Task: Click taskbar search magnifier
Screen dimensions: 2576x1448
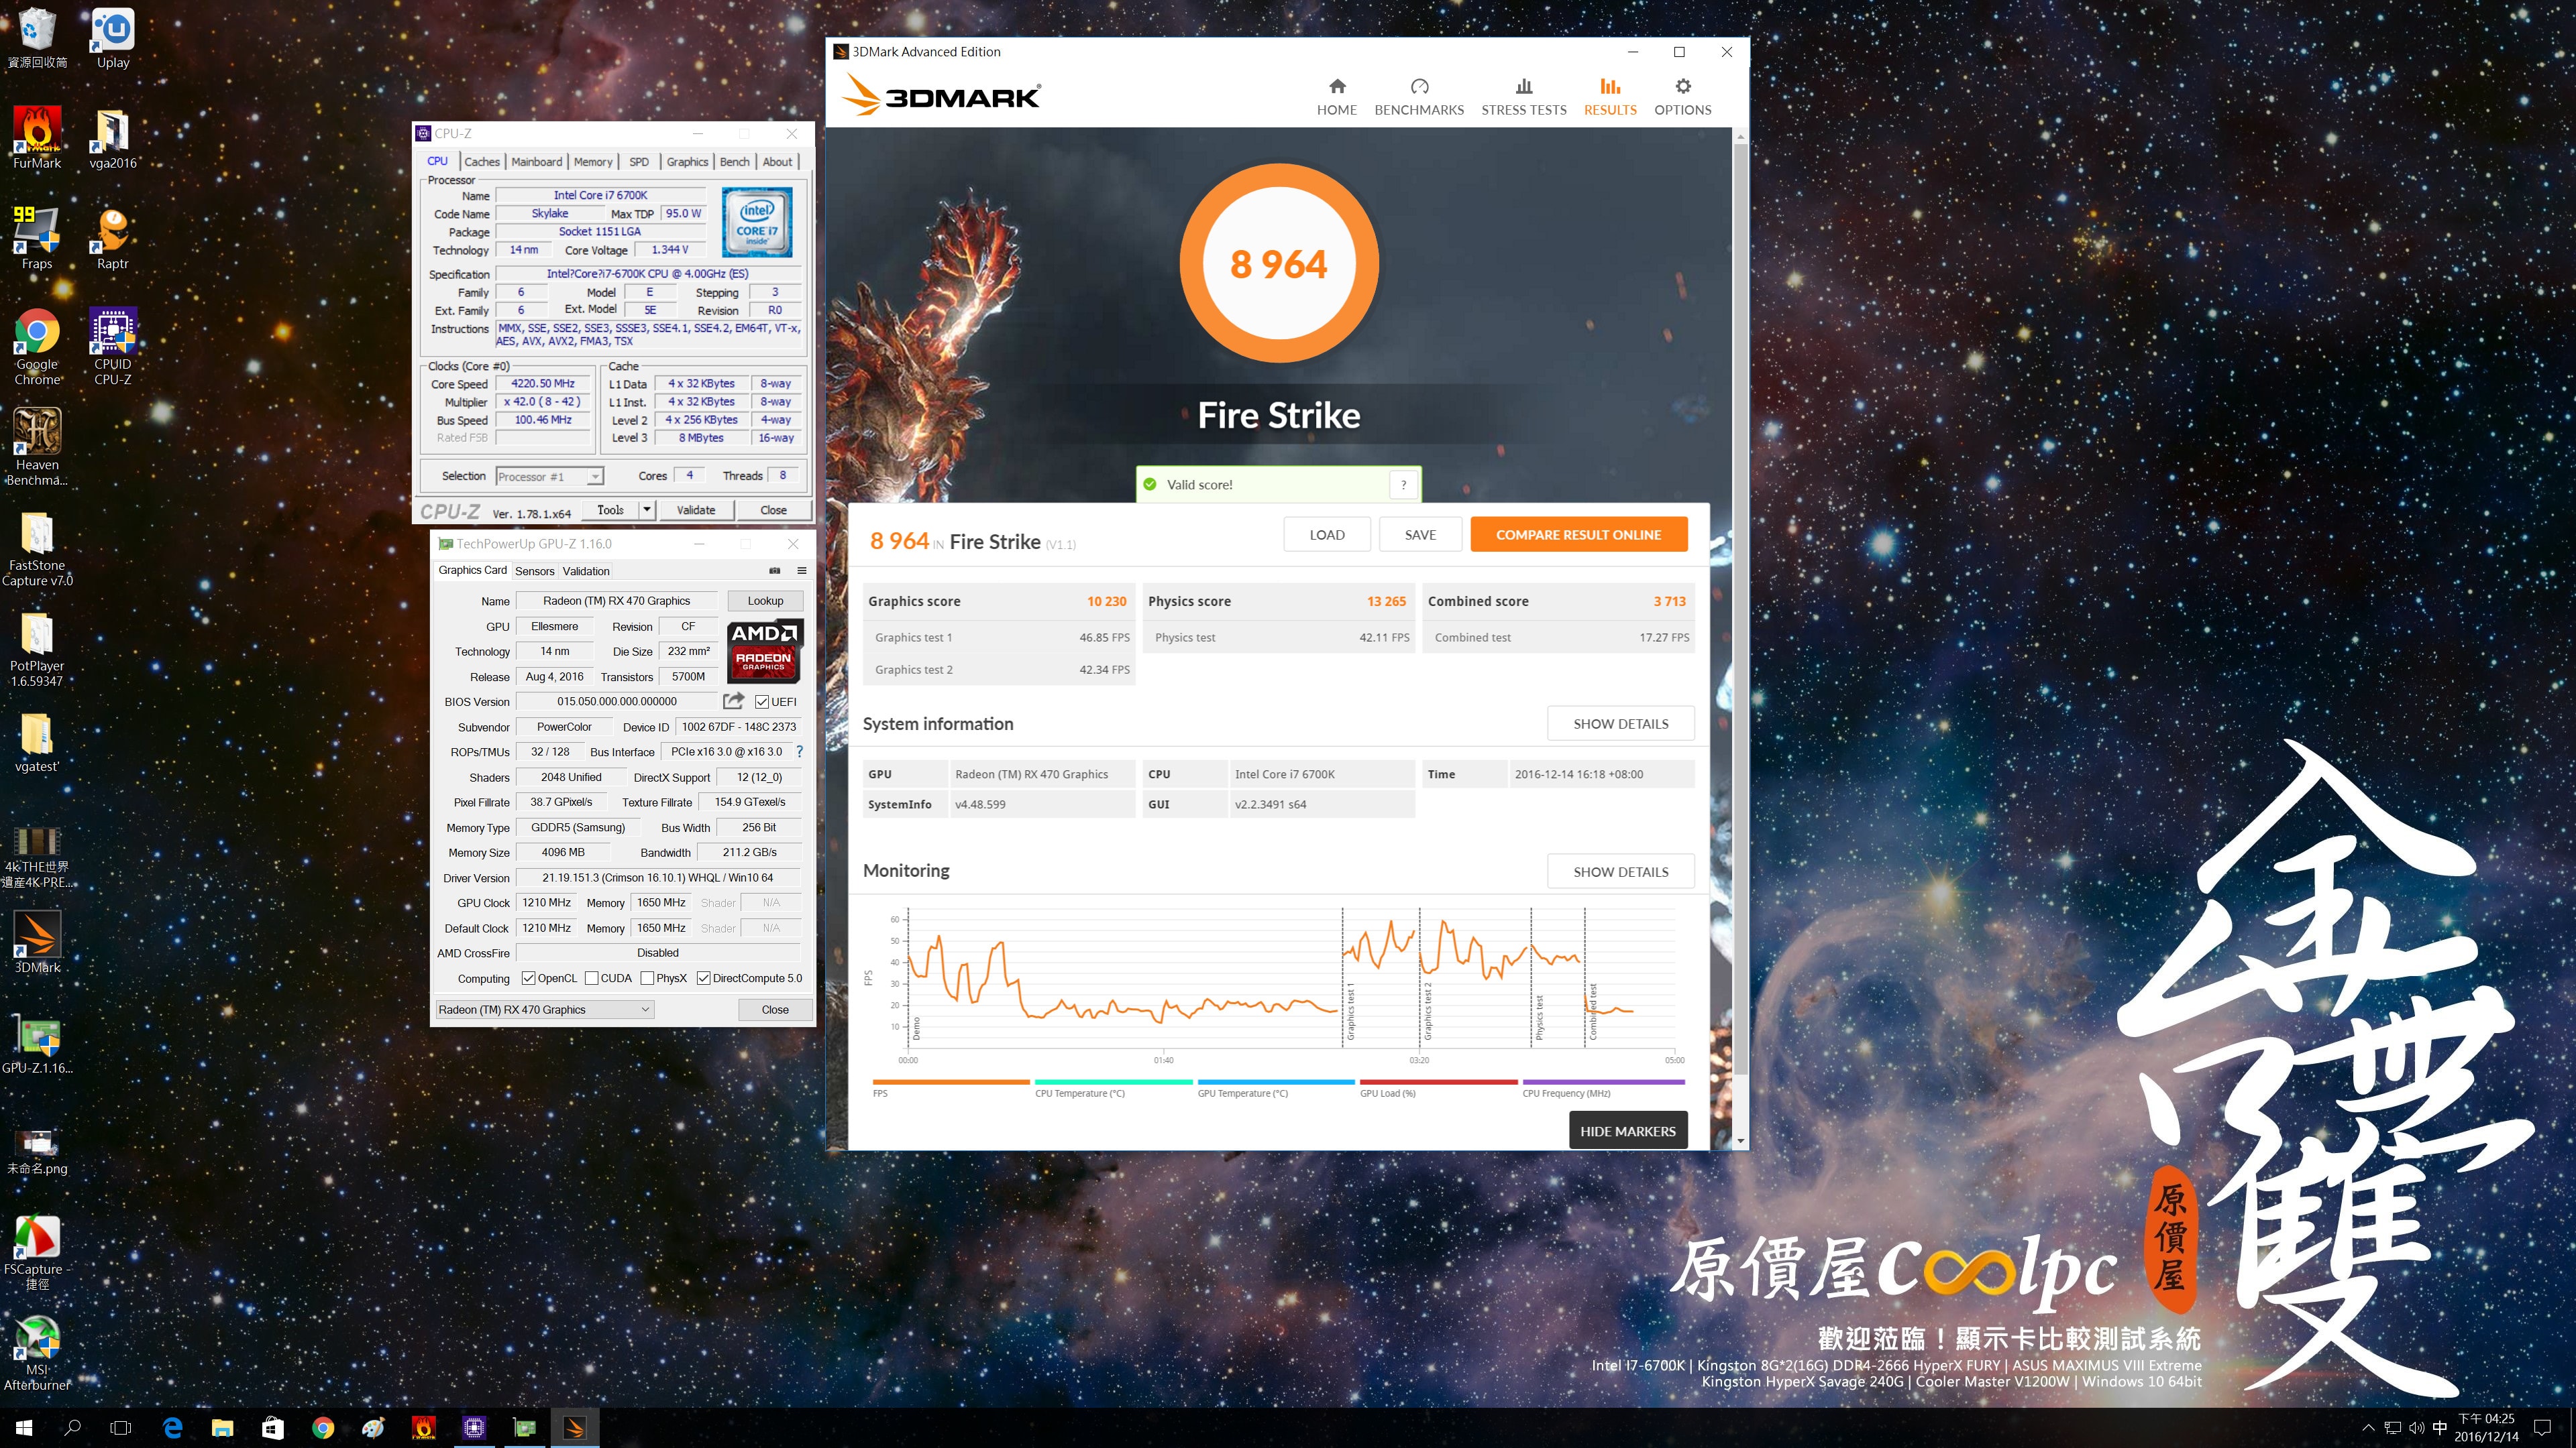Action: pos(72,1427)
